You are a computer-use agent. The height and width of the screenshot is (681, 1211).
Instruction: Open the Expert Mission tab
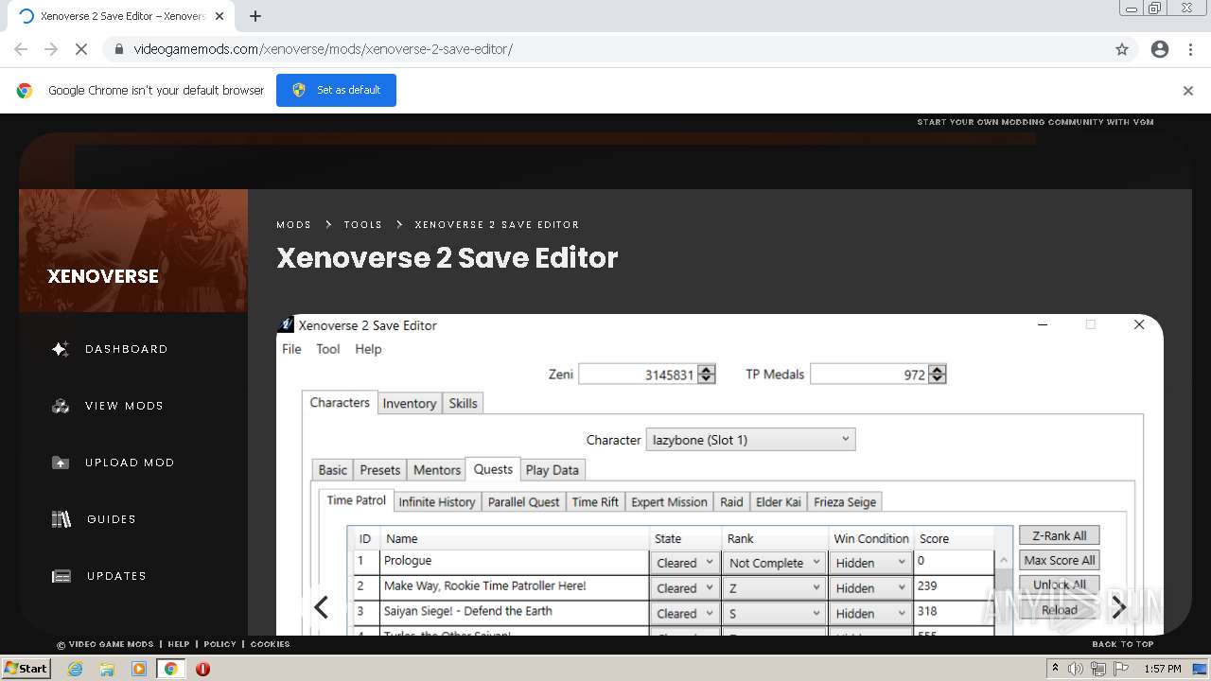pos(669,502)
